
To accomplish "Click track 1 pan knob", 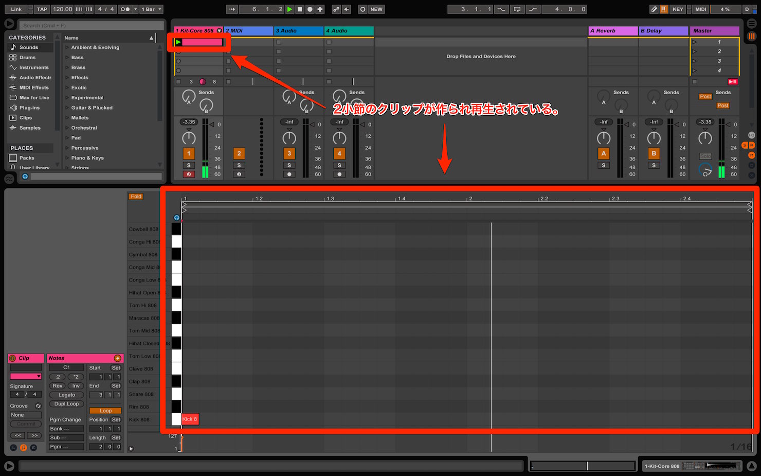I will [x=189, y=137].
